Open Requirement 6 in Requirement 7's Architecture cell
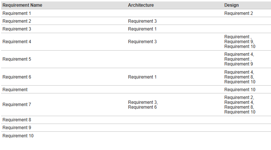This screenshot has height=150, width=271. (142, 107)
